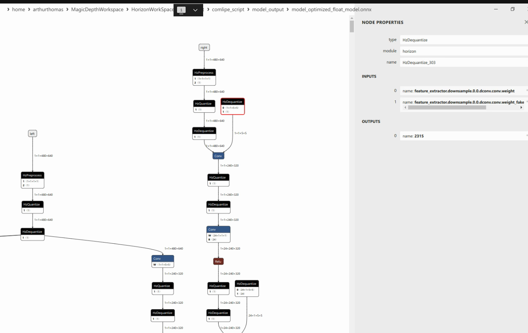
Task: Restore down the application window
Action: (512, 9)
